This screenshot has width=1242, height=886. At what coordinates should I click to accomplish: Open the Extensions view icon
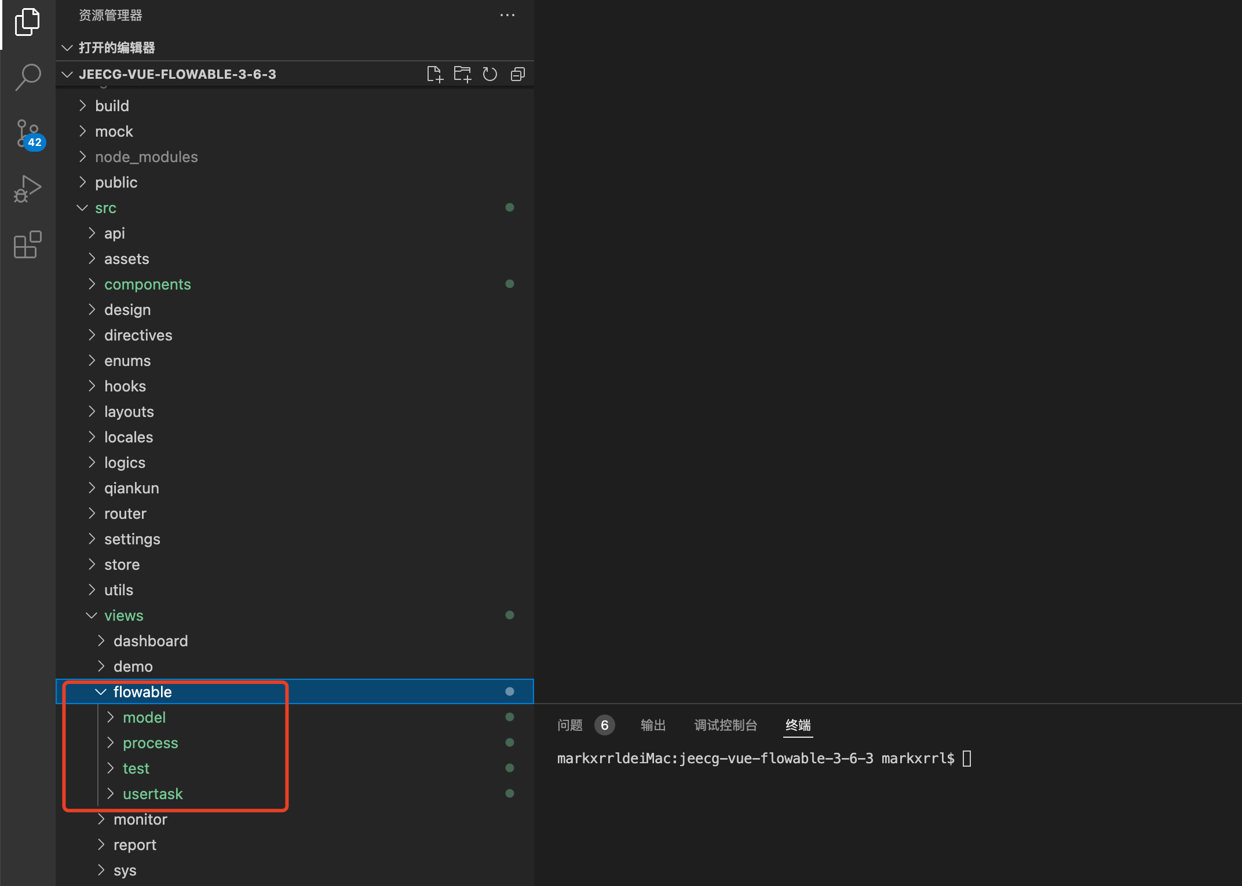pyautogui.click(x=27, y=244)
